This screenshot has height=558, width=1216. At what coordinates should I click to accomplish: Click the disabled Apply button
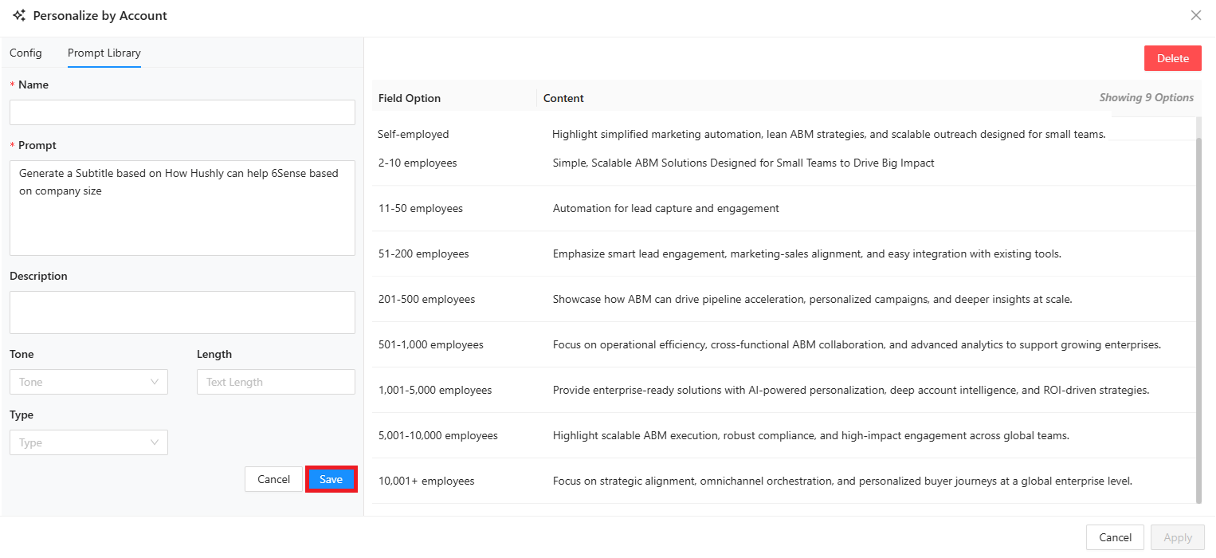1178,537
